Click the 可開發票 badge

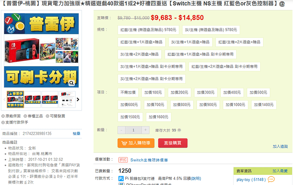(x=56, y=116)
